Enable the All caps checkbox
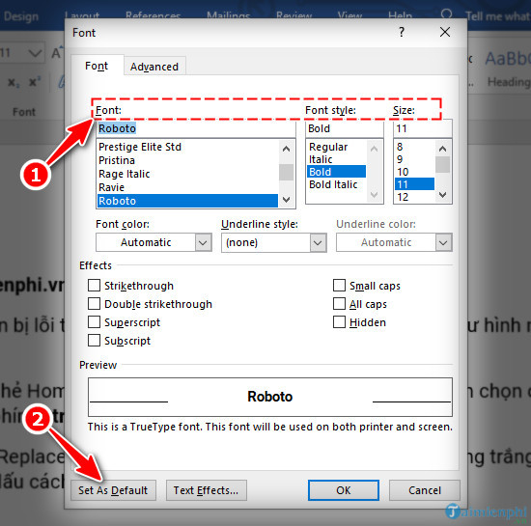The width and height of the screenshot is (531, 526). coord(339,304)
